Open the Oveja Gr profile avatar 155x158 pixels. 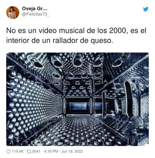13,13
